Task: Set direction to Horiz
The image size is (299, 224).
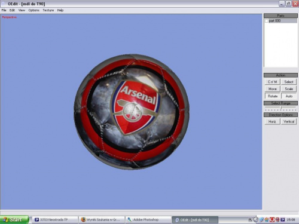Action: (x=272, y=121)
